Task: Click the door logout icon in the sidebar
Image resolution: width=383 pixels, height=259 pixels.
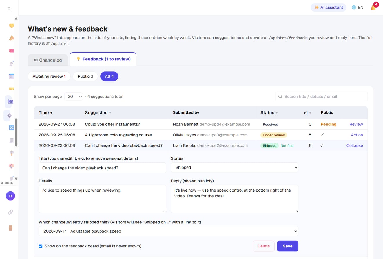Action: pyautogui.click(x=10, y=228)
